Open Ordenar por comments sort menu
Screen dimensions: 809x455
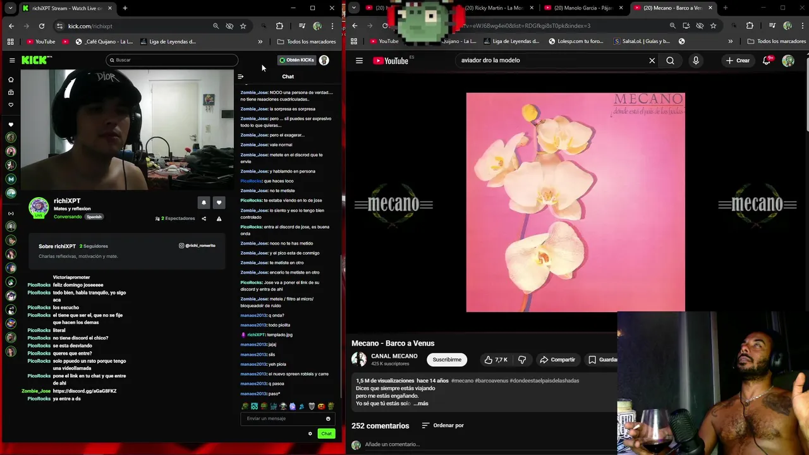pyautogui.click(x=442, y=425)
